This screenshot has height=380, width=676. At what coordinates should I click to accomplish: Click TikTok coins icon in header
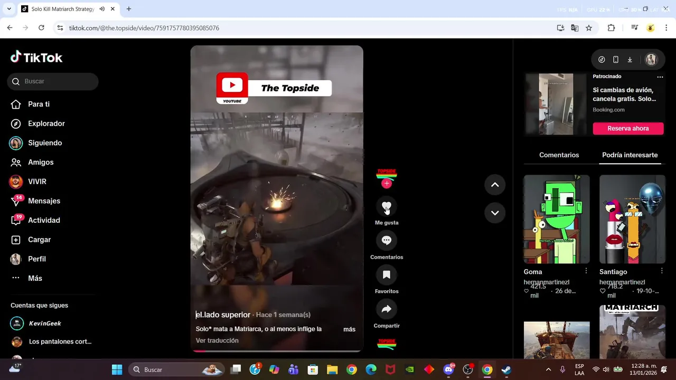pyautogui.click(x=602, y=60)
